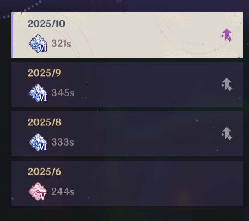
Task: Click the gray upgrade arrow on 2025/9
Action: pos(227,84)
